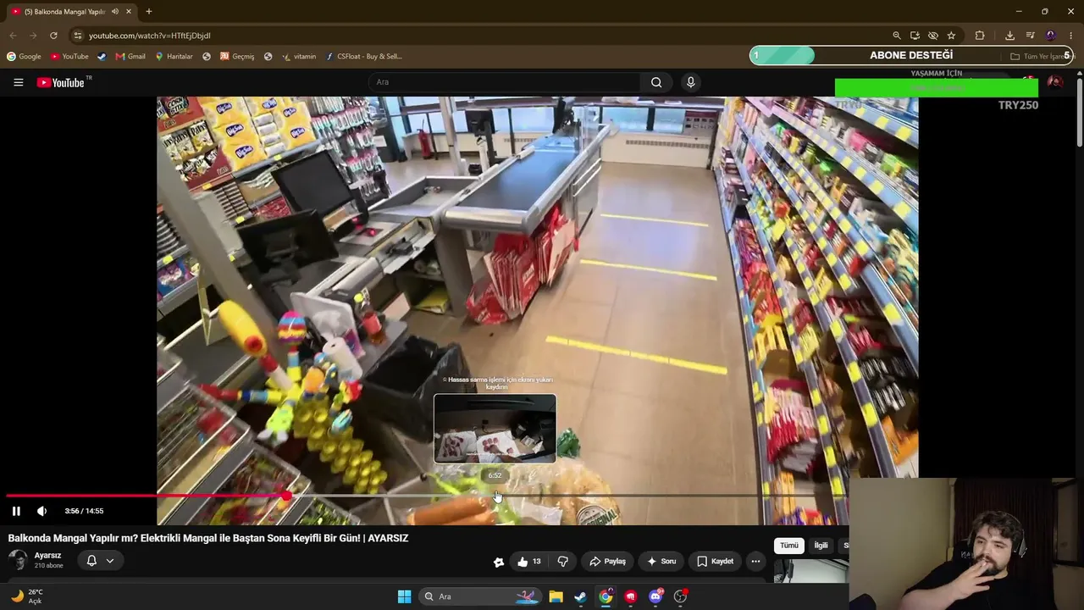Open the Chrome profile avatar

pyautogui.click(x=1051, y=36)
